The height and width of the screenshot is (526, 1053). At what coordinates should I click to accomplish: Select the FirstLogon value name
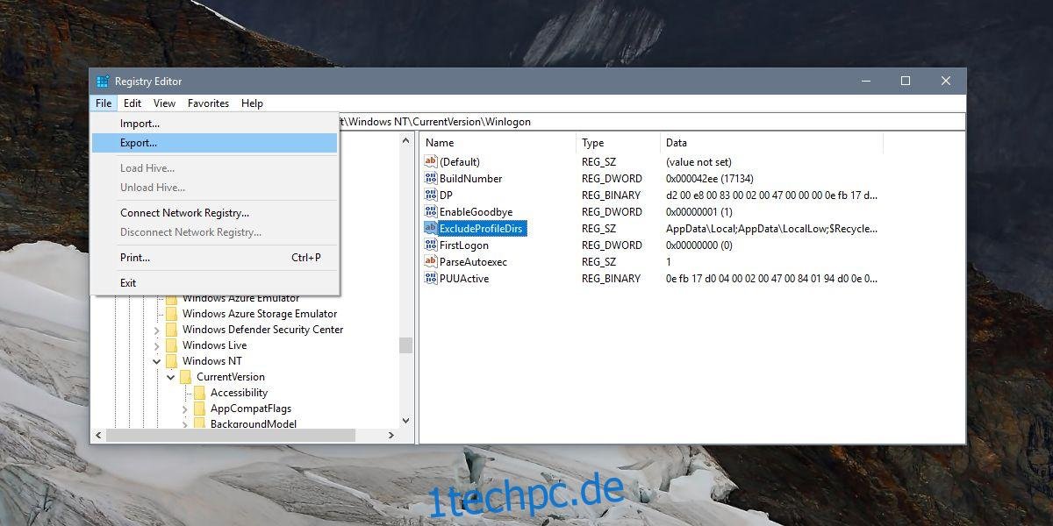click(x=464, y=245)
